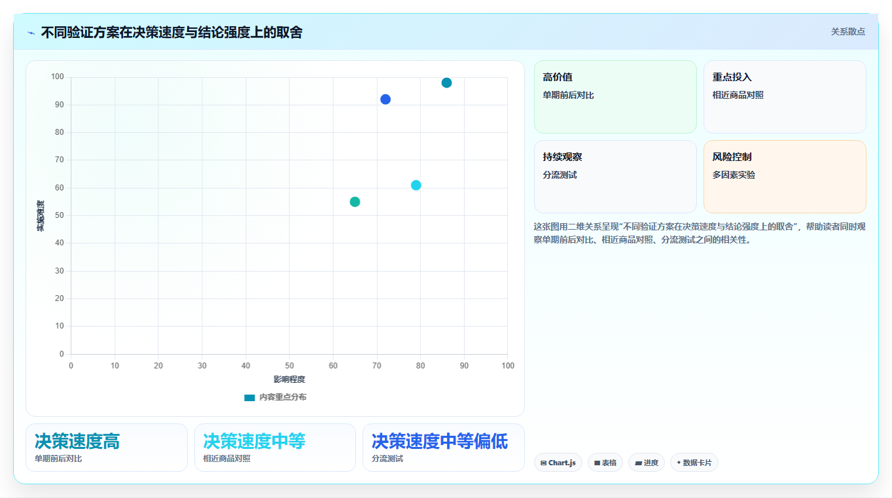Click the lightning icon beside the title
Viewport: 892px width, 498px height.
pos(31,33)
